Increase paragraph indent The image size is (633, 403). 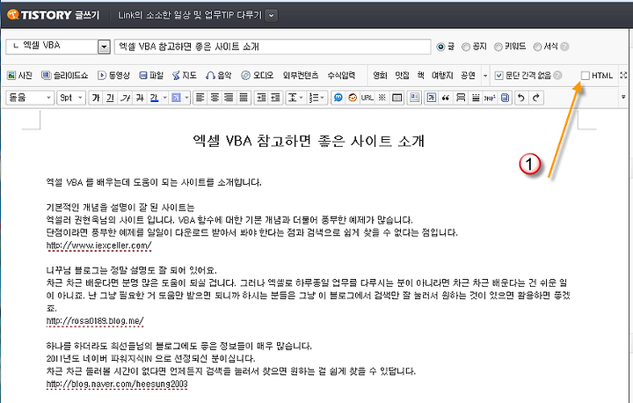[x=261, y=98]
